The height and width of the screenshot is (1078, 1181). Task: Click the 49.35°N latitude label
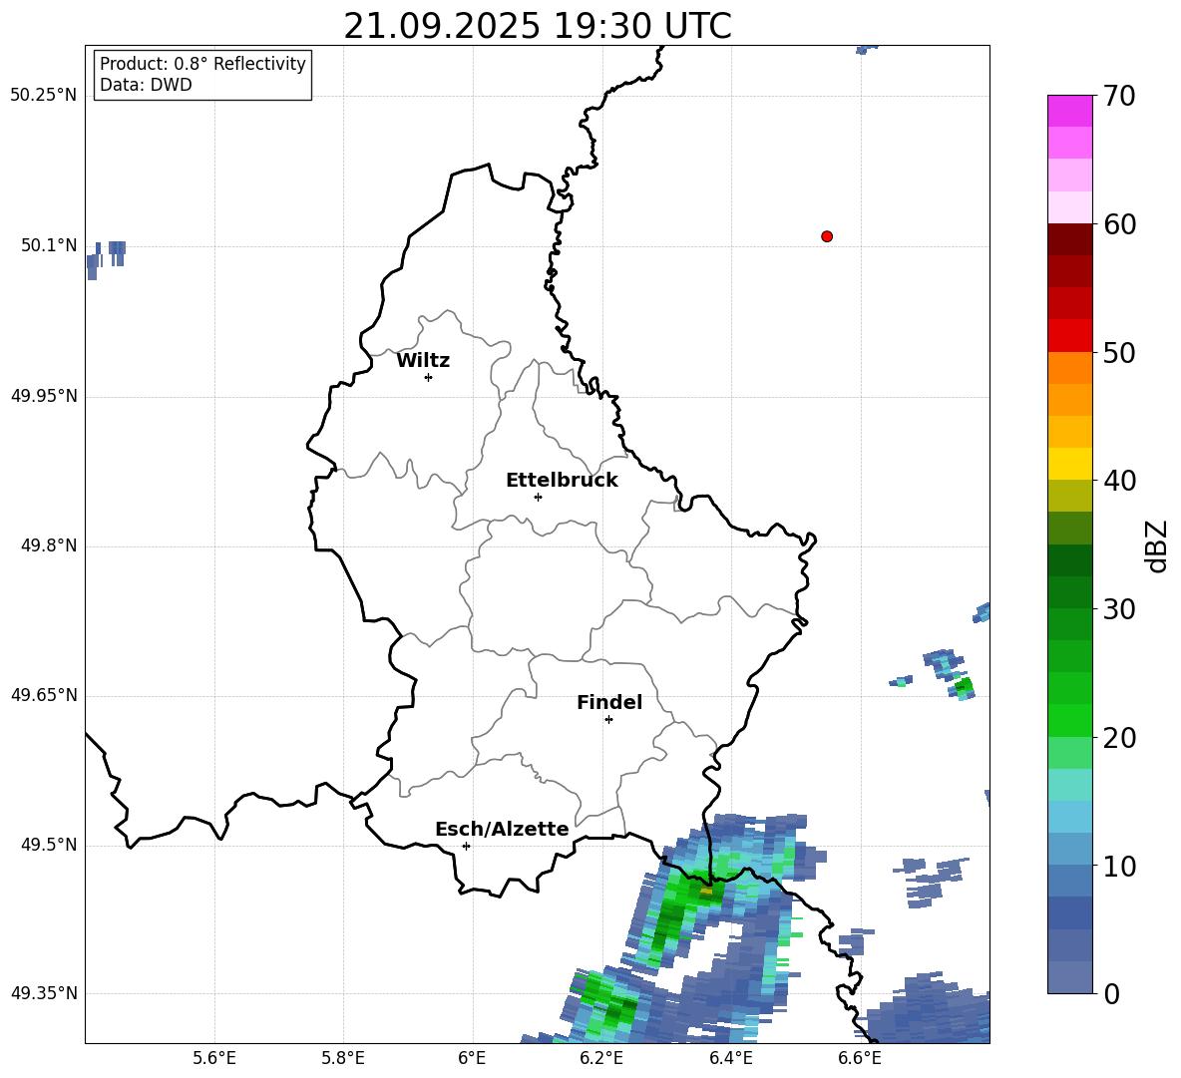pyautogui.click(x=44, y=993)
